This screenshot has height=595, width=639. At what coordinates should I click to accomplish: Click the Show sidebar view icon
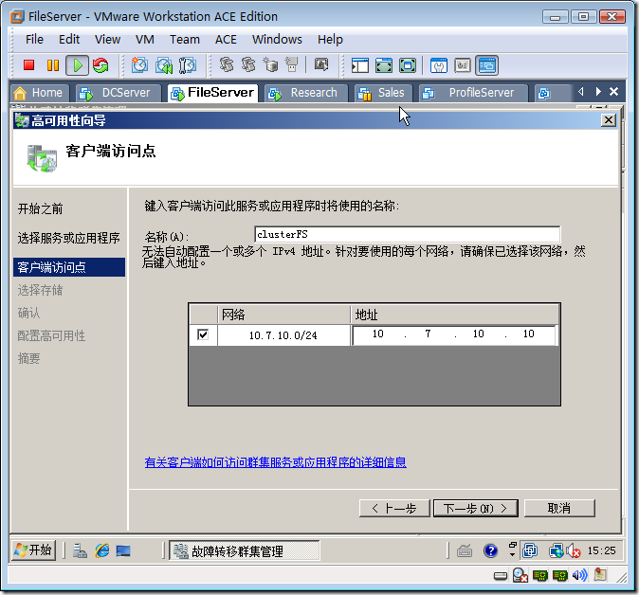point(360,65)
